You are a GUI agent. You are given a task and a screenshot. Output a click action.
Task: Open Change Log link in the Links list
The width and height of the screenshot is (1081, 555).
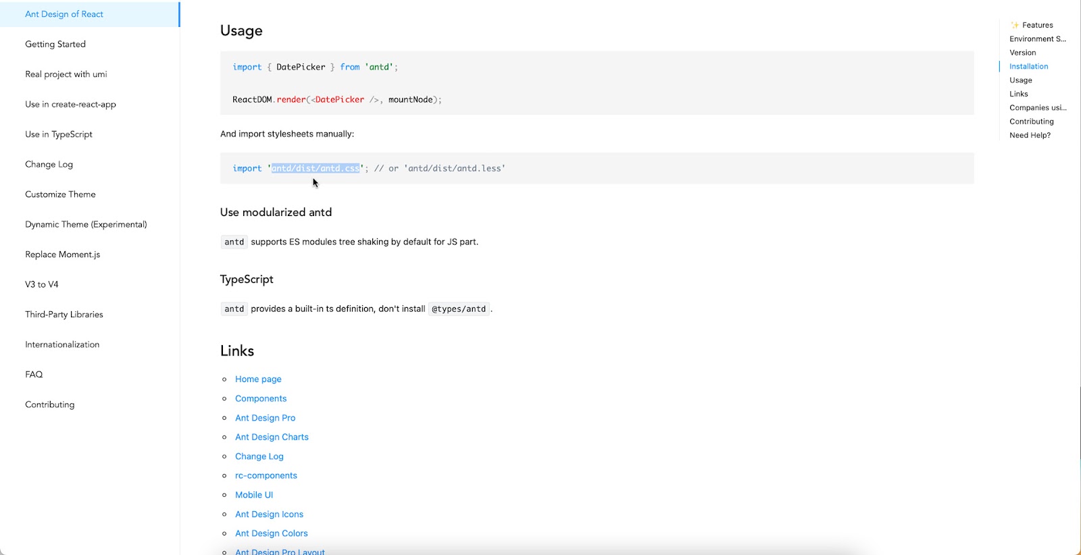(259, 456)
